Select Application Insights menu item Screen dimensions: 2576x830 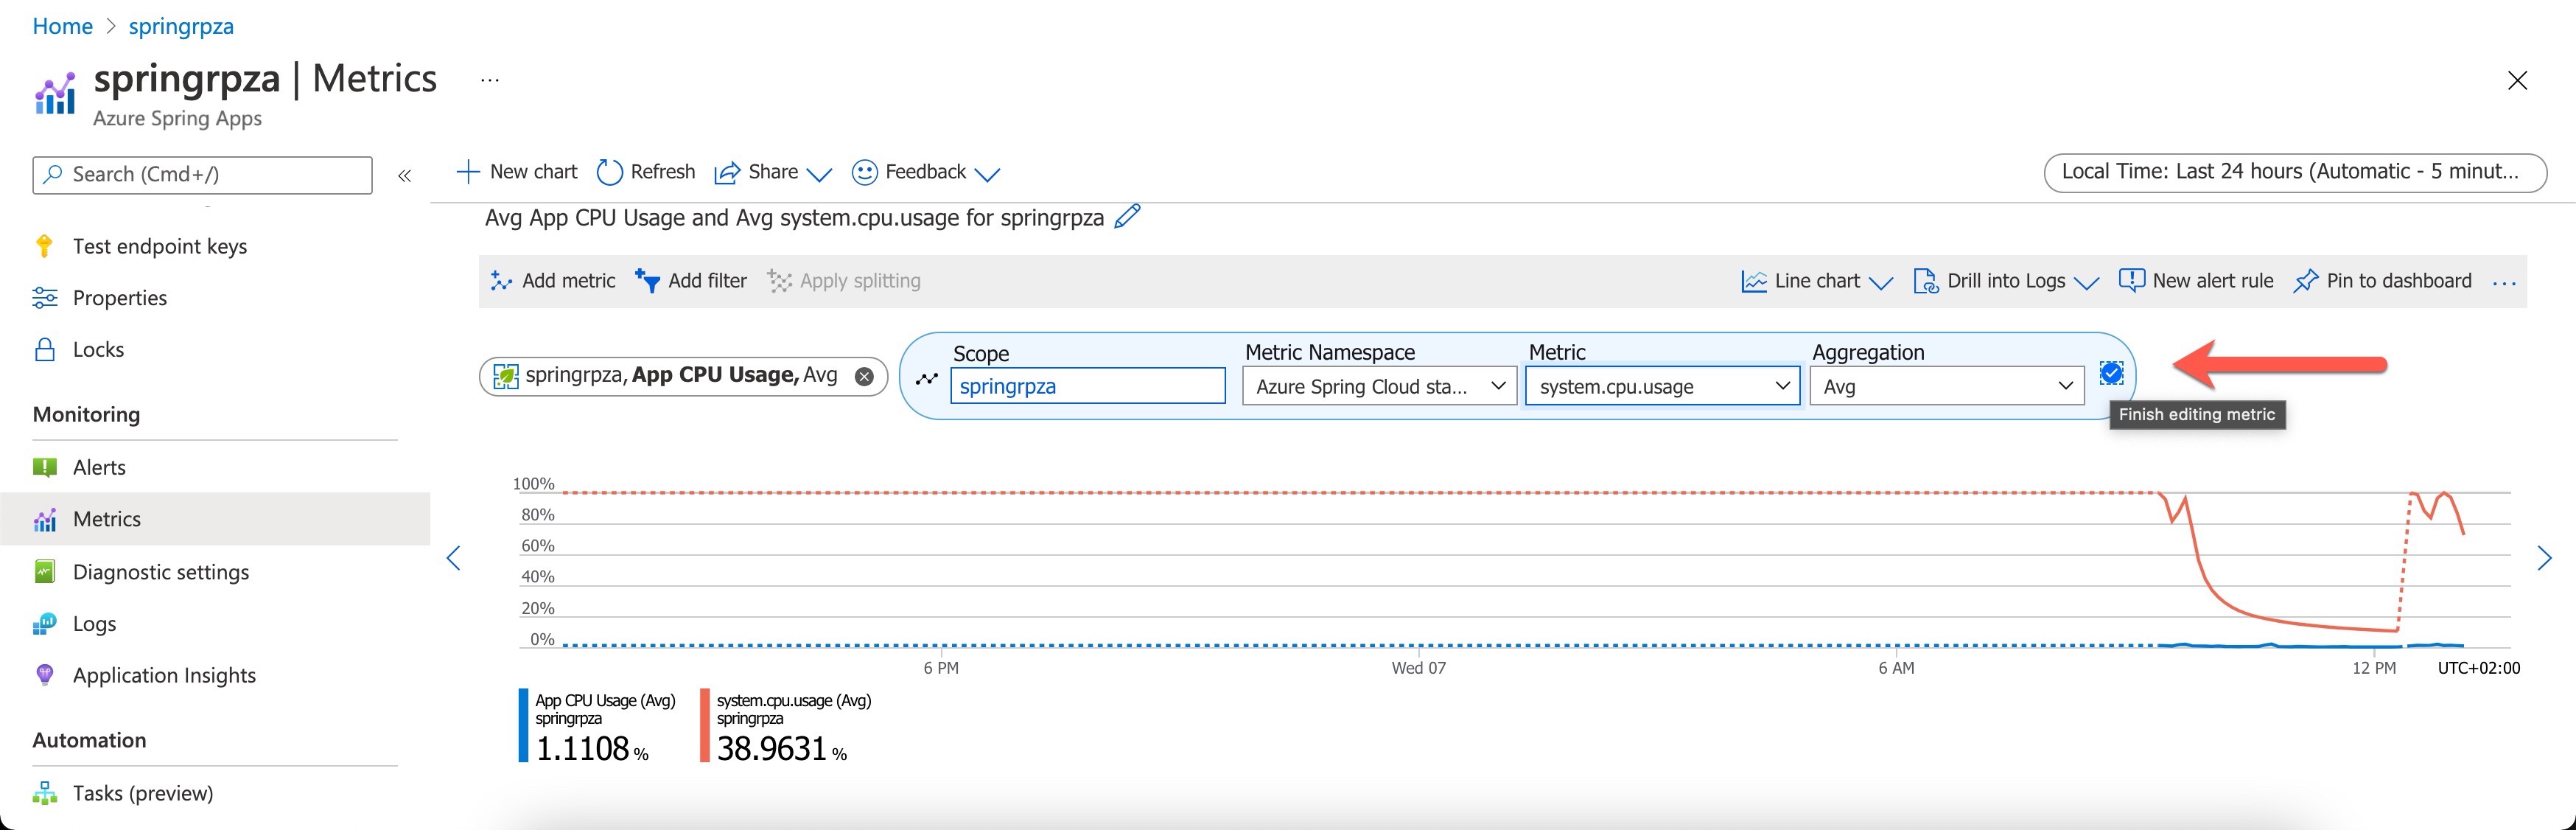tap(164, 675)
